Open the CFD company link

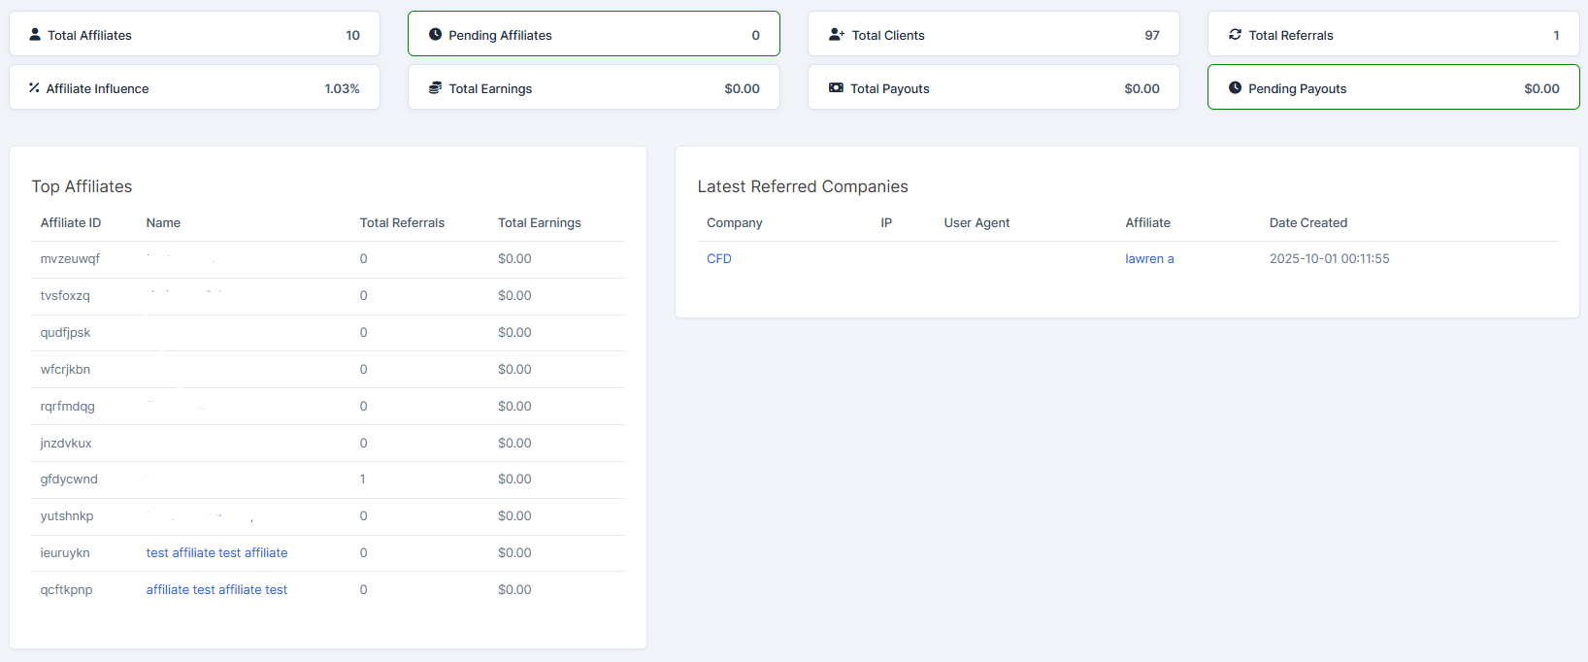[x=718, y=259]
